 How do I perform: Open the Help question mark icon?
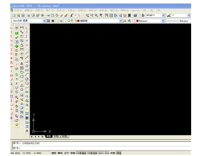135,15
